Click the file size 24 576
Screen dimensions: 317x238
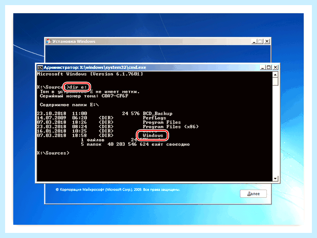click(x=131, y=114)
